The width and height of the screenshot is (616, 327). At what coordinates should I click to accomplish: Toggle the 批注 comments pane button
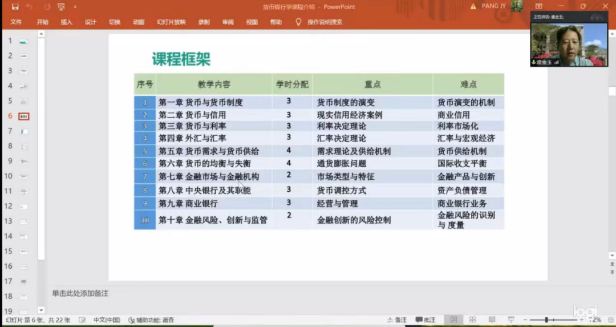click(425, 320)
